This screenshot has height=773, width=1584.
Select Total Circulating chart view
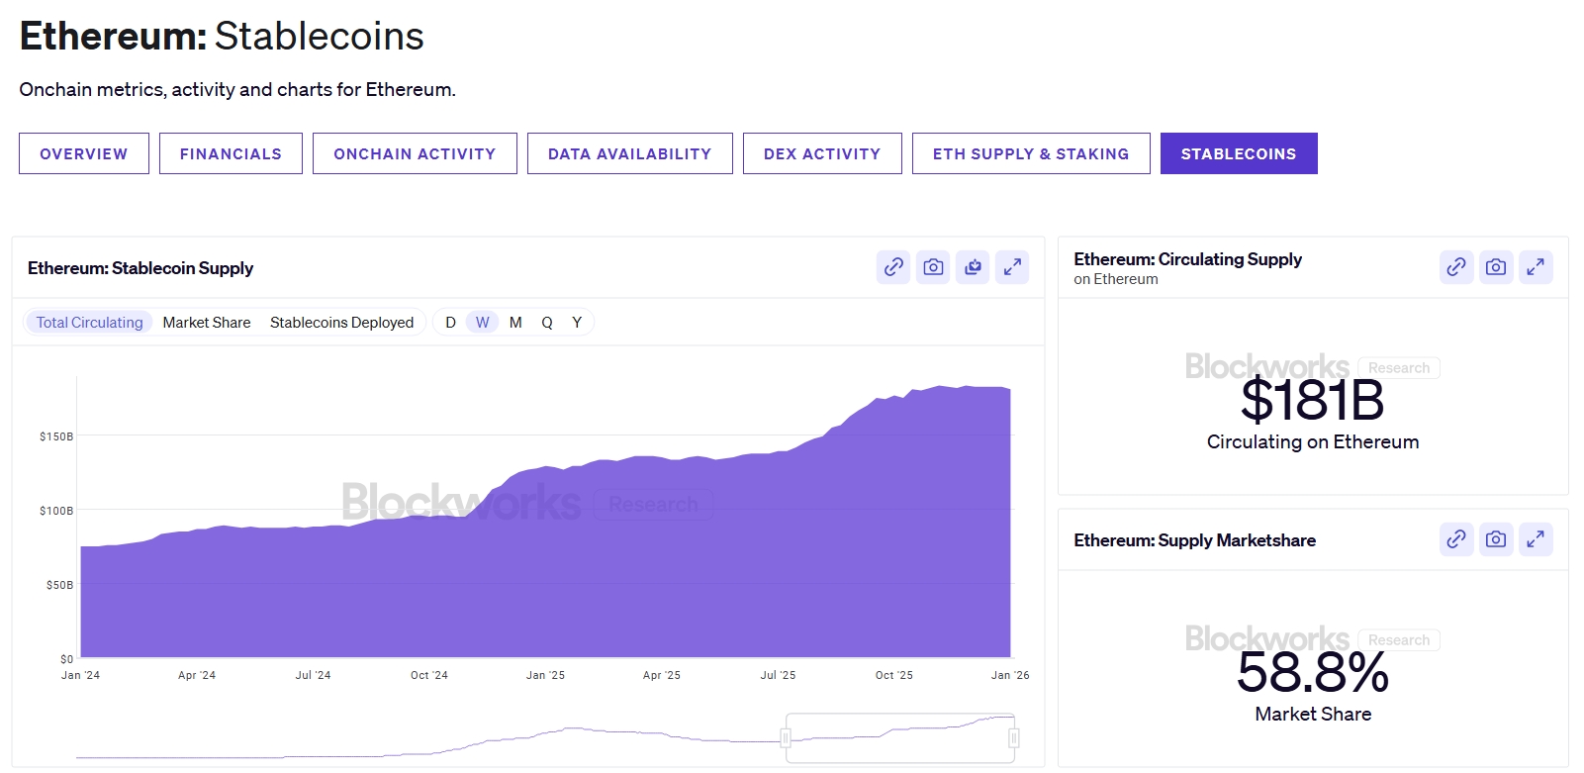89,323
